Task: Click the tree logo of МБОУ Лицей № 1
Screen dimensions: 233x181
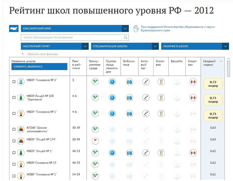Action: tap(21, 153)
